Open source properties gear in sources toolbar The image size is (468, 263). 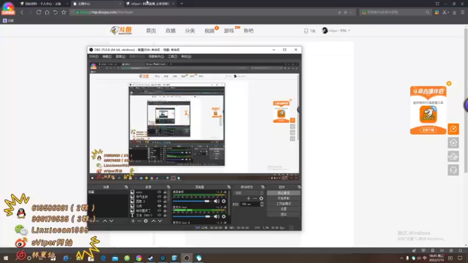(x=146, y=221)
